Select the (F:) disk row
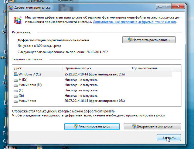Viewport: 194px width, 149px height. [x=92, y=90]
